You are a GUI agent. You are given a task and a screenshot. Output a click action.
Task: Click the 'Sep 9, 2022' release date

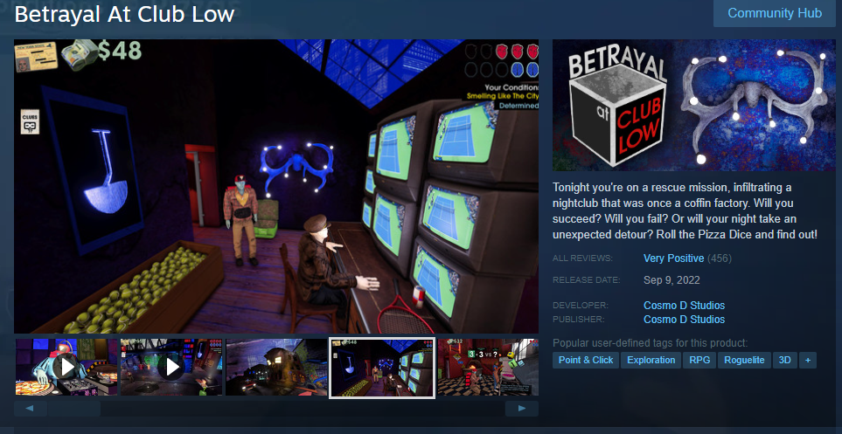coord(672,280)
